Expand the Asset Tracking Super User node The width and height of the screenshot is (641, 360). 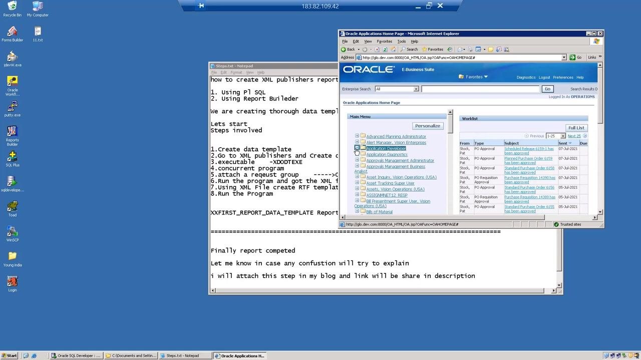coord(357,183)
